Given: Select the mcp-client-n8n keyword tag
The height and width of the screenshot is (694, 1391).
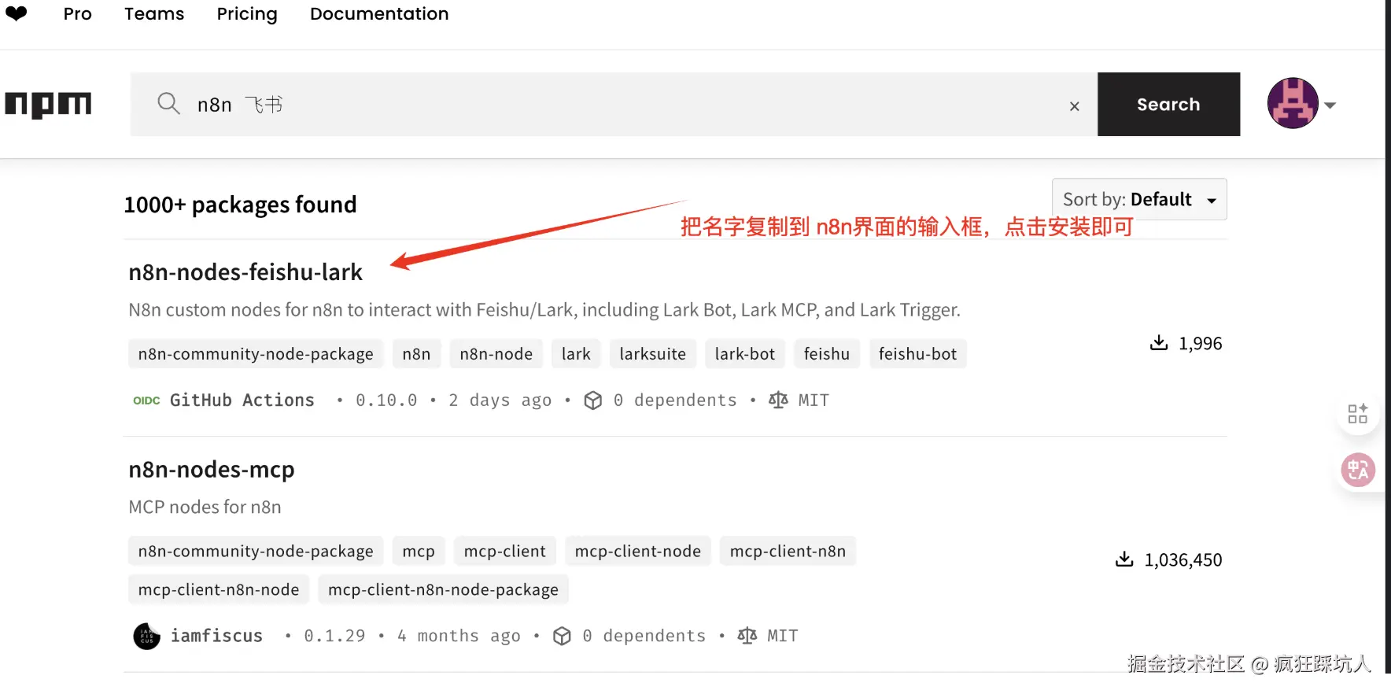Looking at the screenshot, I should tap(788, 552).
